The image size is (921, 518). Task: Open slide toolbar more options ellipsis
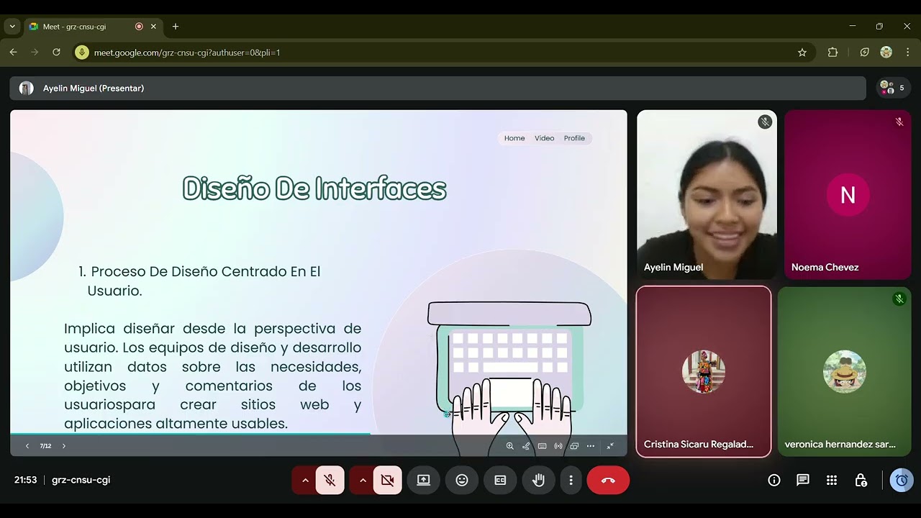(591, 446)
